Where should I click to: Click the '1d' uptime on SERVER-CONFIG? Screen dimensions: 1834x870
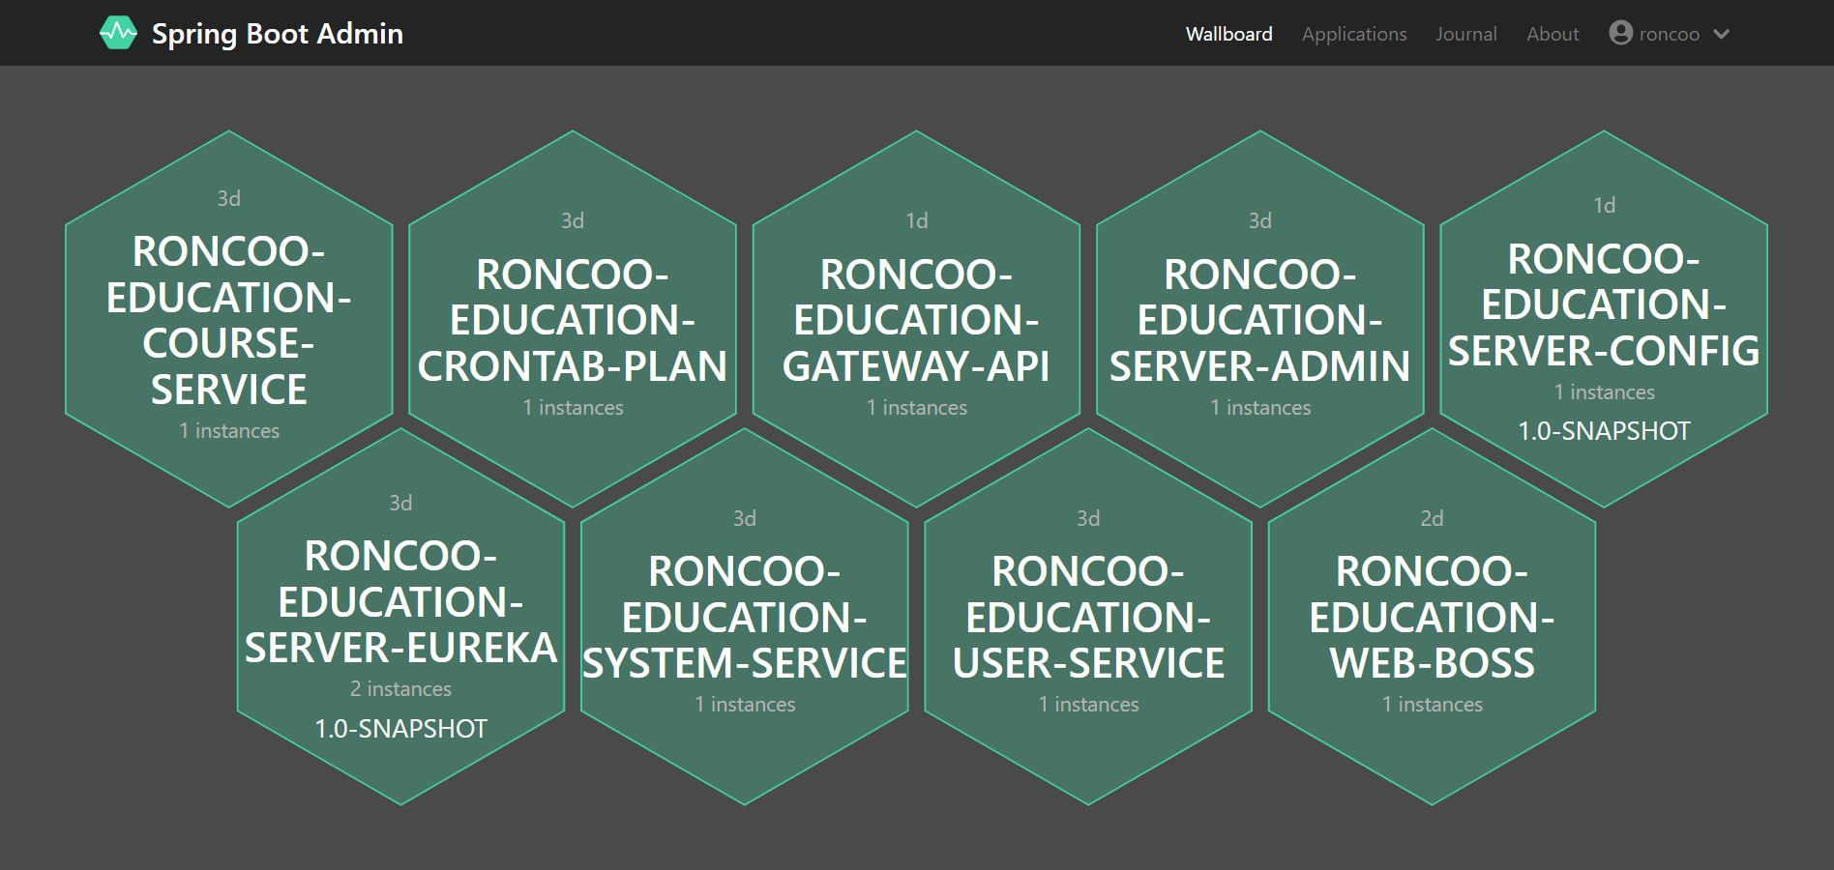(1604, 205)
